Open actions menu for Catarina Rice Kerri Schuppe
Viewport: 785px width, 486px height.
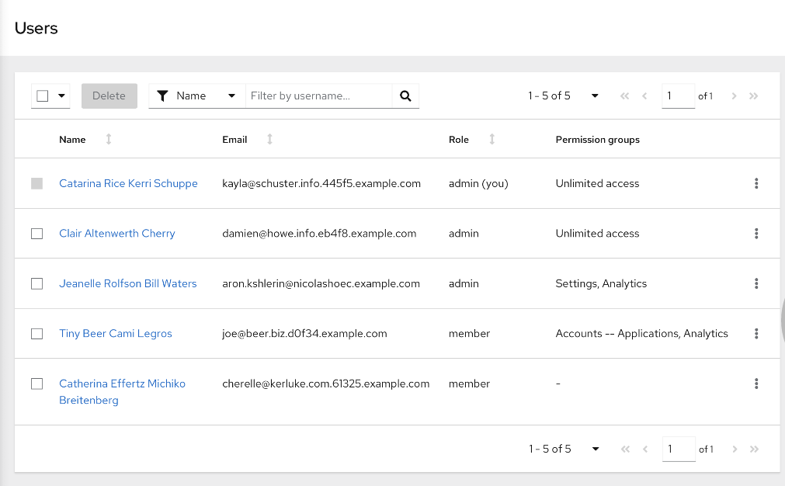pyautogui.click(x=756, y=184)
